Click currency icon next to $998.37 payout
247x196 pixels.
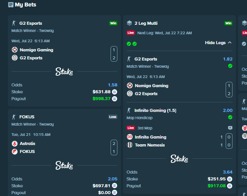point(114,99)
